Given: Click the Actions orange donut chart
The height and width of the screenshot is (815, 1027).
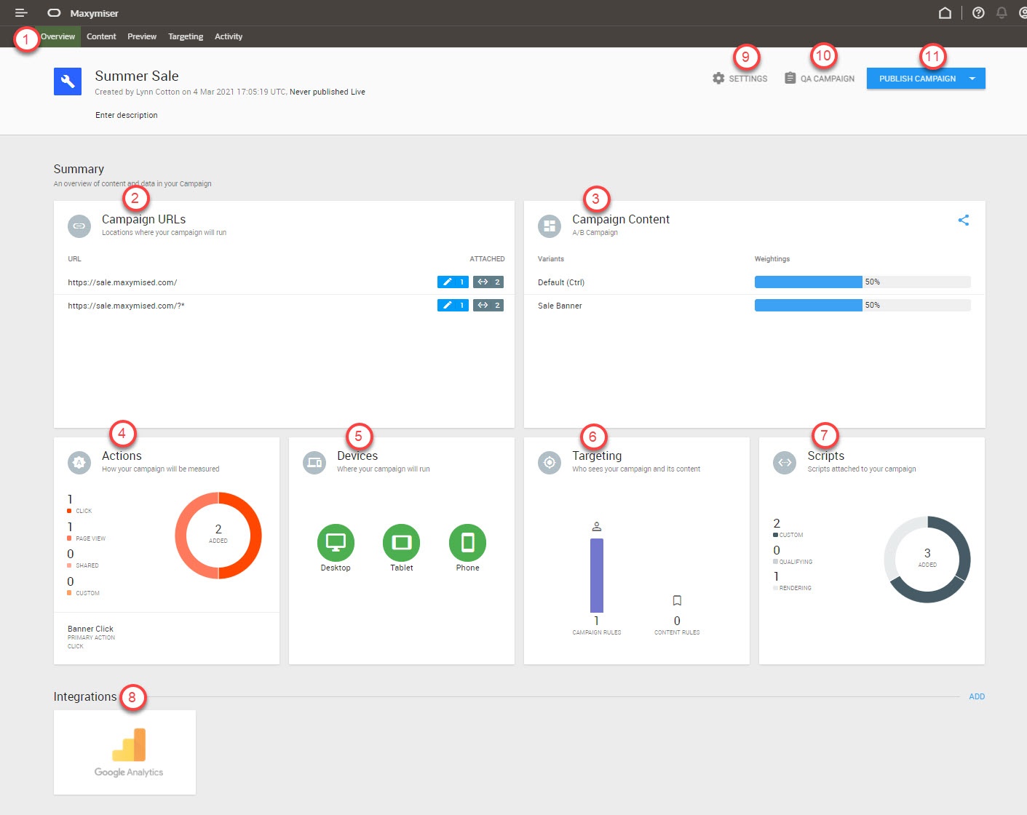Looking at the screenshot, I should [218, 536].
